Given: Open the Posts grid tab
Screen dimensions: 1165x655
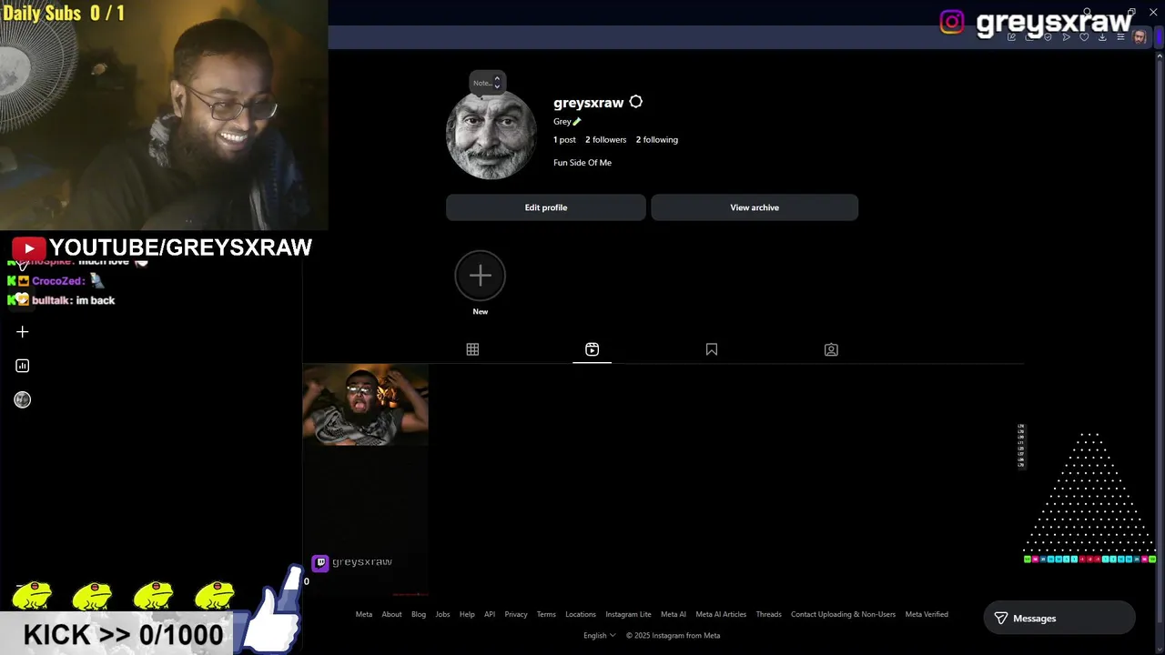Looking at the screenshot, I should click(472, 349).
